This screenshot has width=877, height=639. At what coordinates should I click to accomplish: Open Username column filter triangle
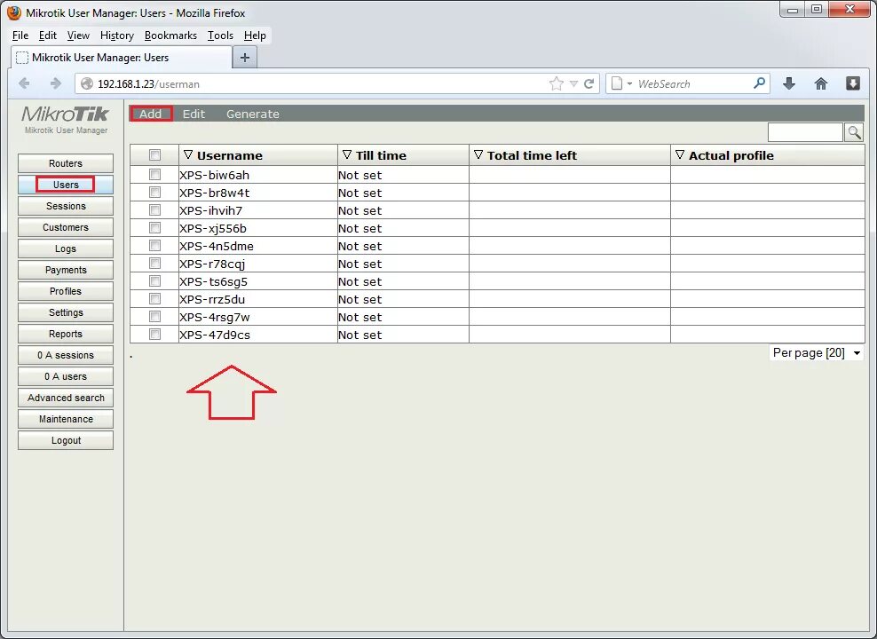(x=188, y=154)
